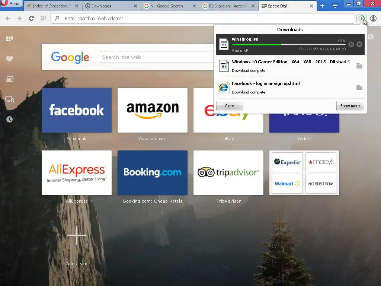This screenshot has height=286, width=381.
Task: Close the Speed Dial tab
Action: tap(311, 6)
